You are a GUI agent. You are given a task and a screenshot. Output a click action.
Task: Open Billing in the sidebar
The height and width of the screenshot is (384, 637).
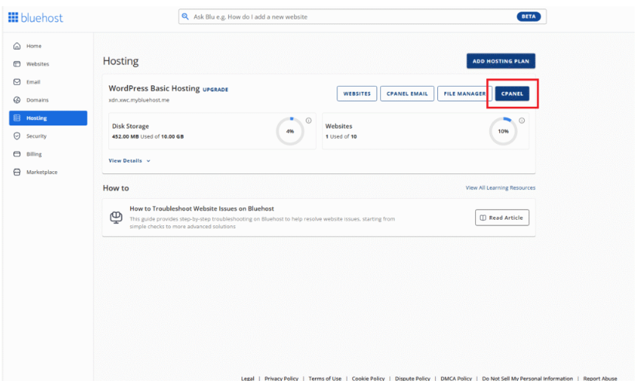(48, 154)
